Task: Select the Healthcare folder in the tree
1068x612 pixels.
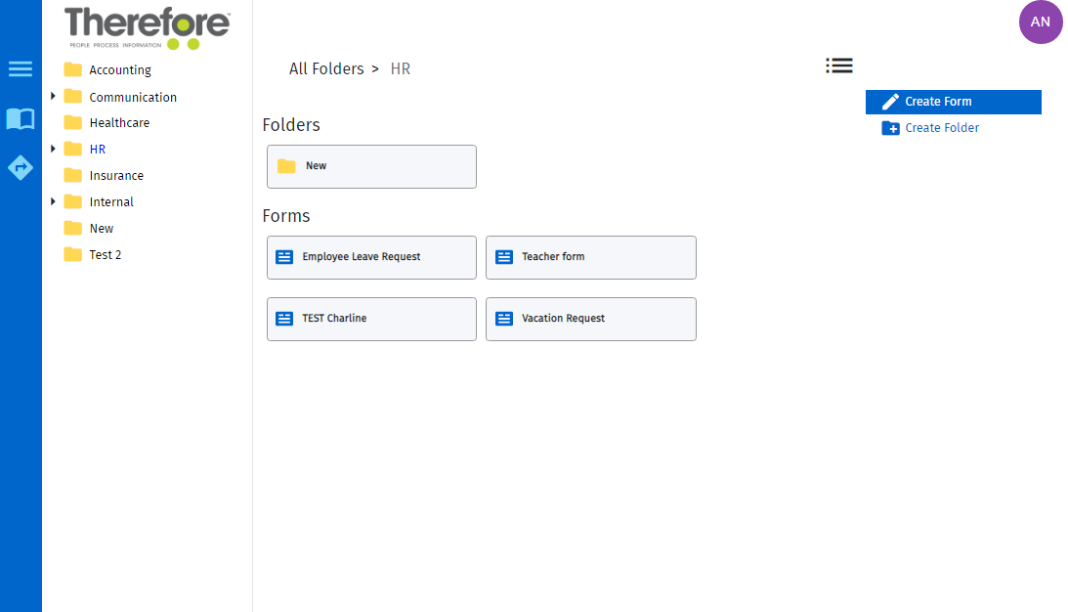Action: (x=118, y=122)
